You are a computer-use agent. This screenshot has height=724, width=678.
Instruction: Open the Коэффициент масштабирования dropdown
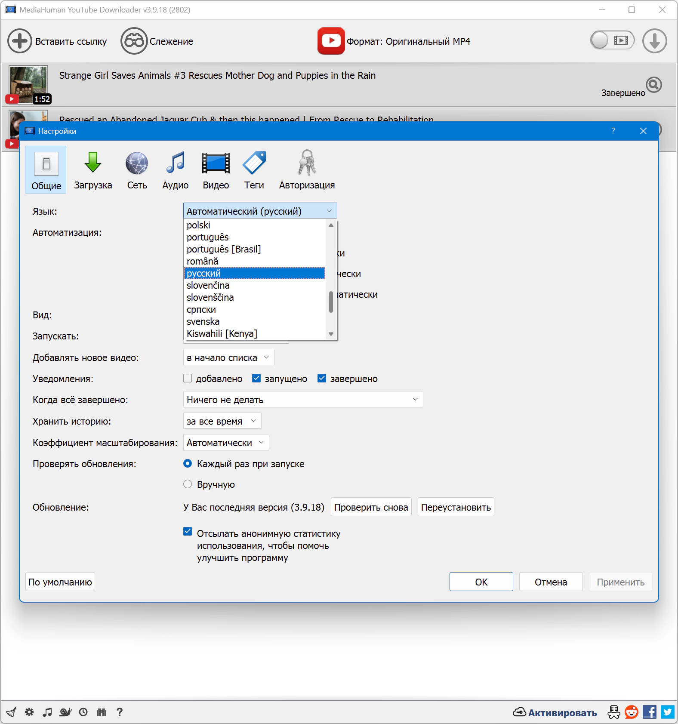pos(226,443)
